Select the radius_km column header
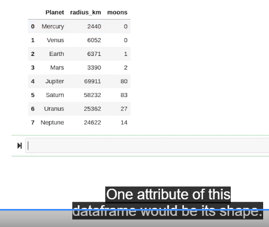Image resolution: width=269 pixels, height=227 pixels. (x=86, y=12)
